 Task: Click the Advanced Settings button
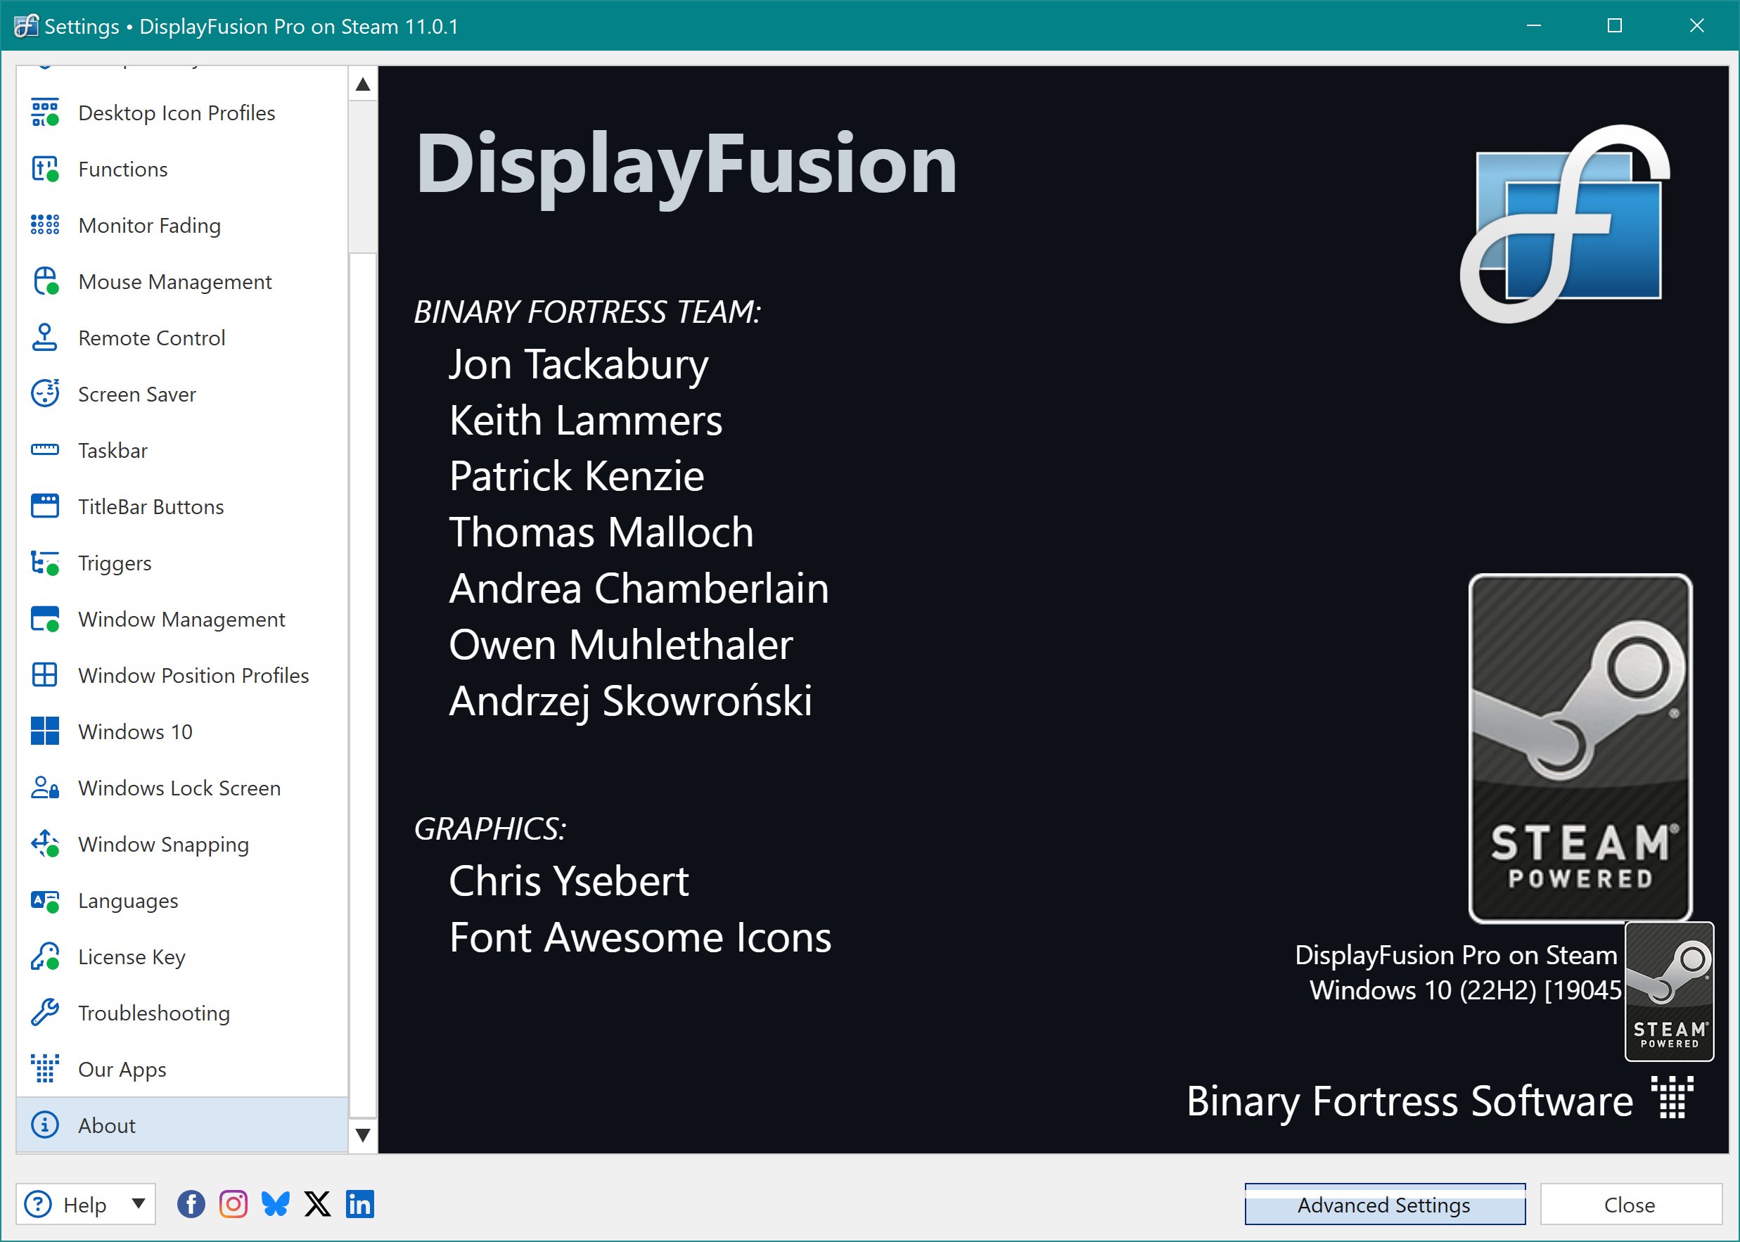point(1383,1205)
